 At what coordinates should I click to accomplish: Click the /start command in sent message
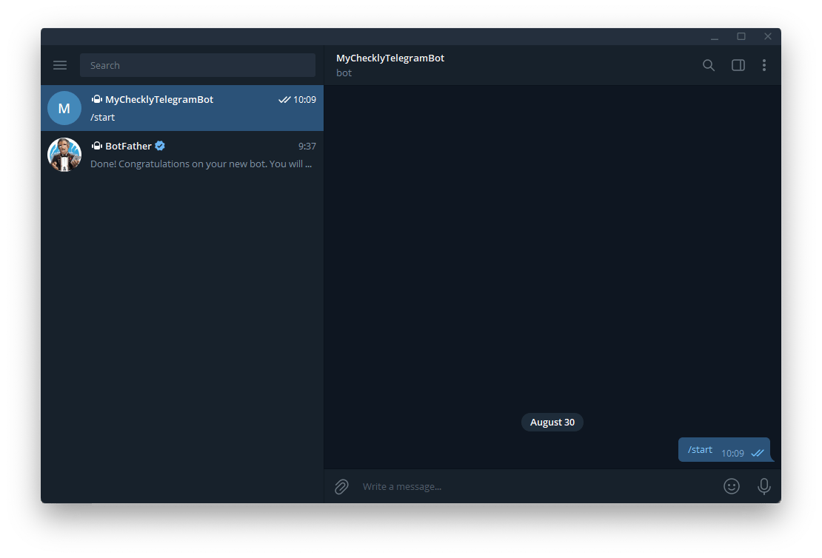(x=700, y=449)
